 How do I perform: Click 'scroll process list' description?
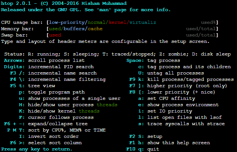coord(56,61)
